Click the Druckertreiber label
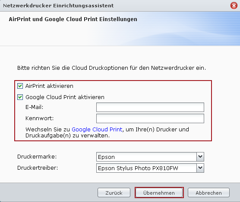This screenshot has width=240, height=202. 38,168
